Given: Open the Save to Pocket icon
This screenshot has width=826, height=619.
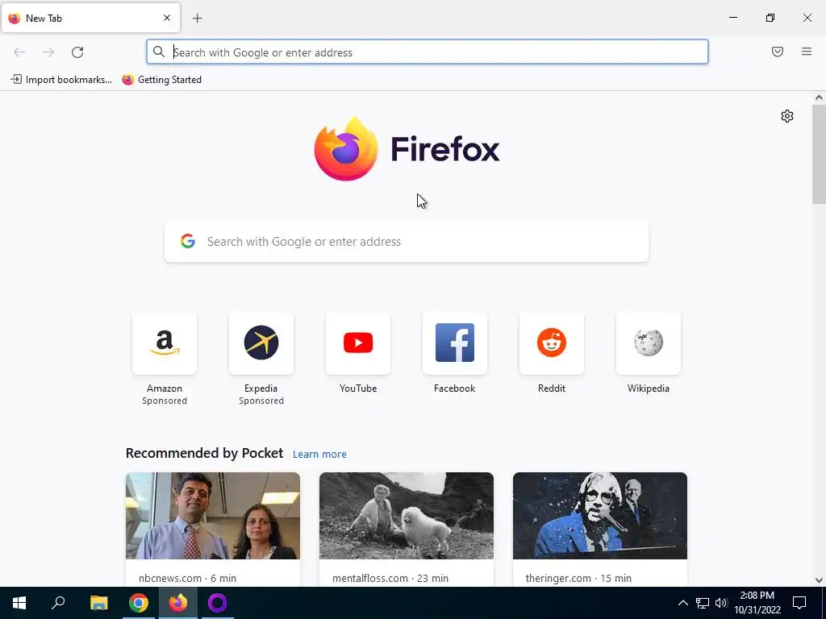Looking at the screenshot, I should tap(778, 52).
